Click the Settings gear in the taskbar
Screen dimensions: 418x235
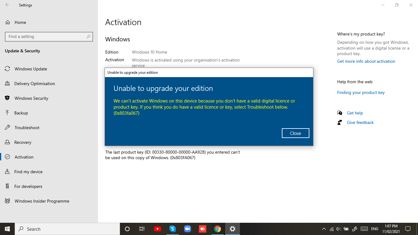click(233, 229)
